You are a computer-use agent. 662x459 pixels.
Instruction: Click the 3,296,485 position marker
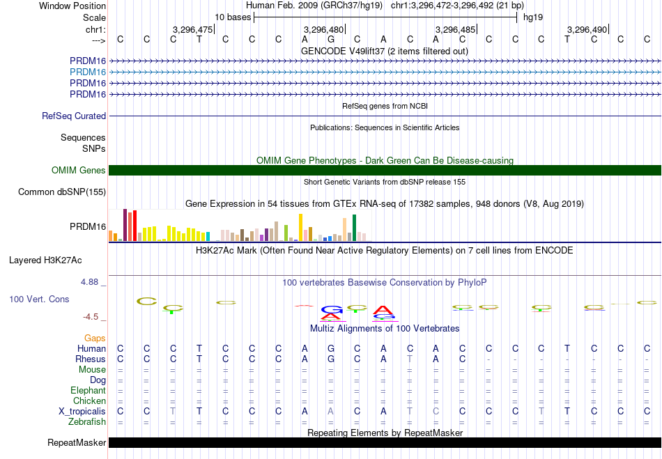coord(455,29)
